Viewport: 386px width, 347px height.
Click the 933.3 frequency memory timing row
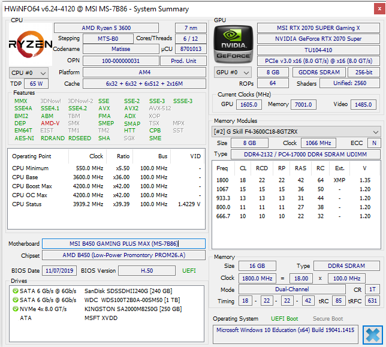pos(296,198)
